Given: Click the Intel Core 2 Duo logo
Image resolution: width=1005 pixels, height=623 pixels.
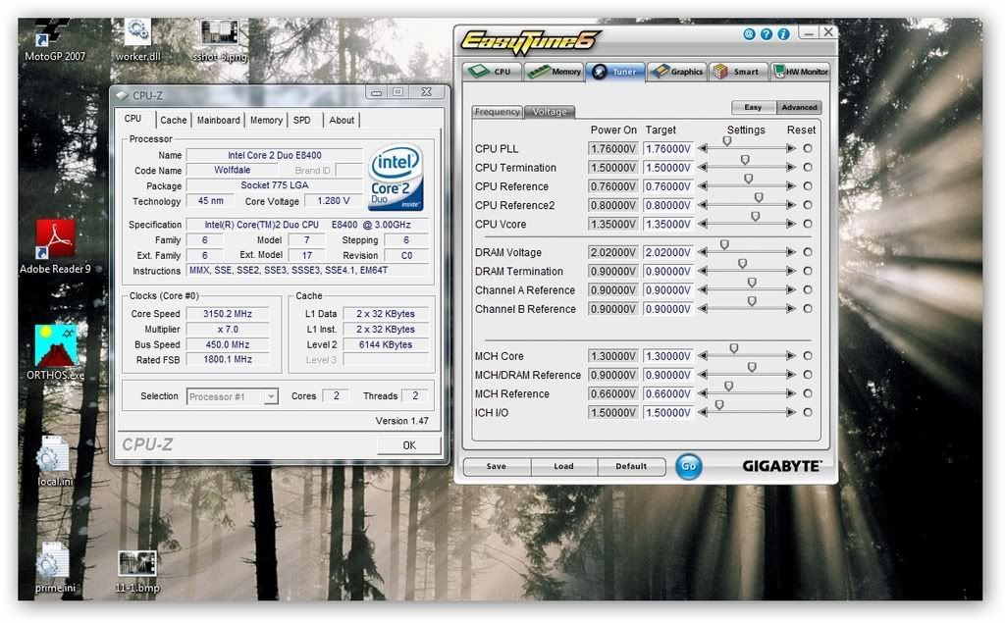Looking at the screenshot, I should pyautogui.click(x=396, y=178).
